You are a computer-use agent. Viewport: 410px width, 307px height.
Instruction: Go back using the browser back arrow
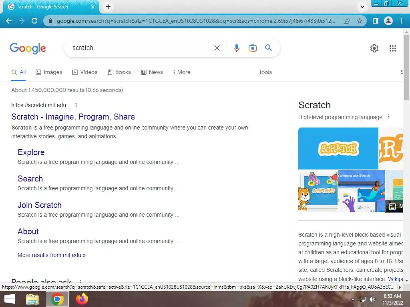click(x=9, y=21)
